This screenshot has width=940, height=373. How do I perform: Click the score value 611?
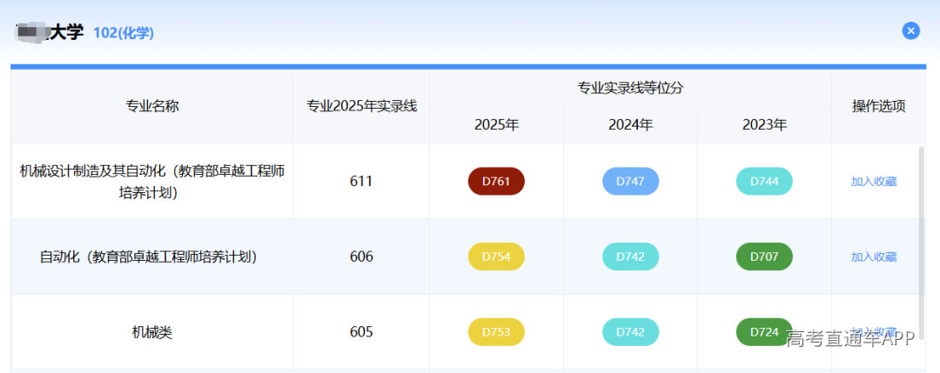pyautogui.click(x=361, y=182)
